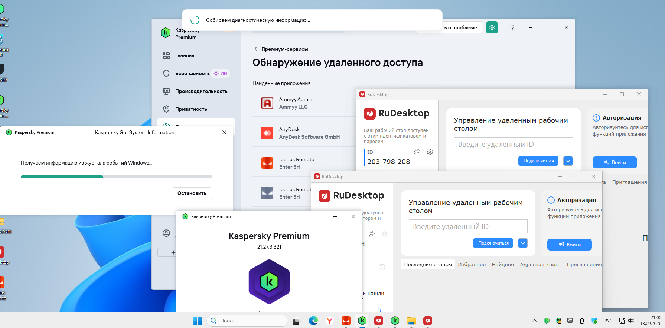Open the gear settings next to RuDesktop ID
This screenshot has width=665, height=328.
click(430, 152)
